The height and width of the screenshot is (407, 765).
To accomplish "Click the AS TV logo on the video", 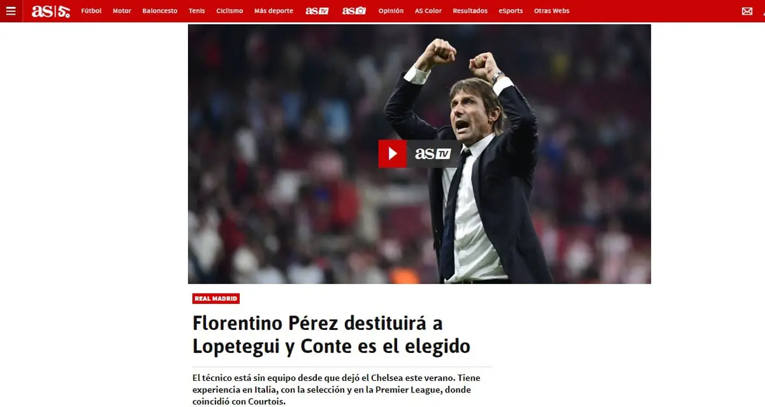I will tap(433, 154).
